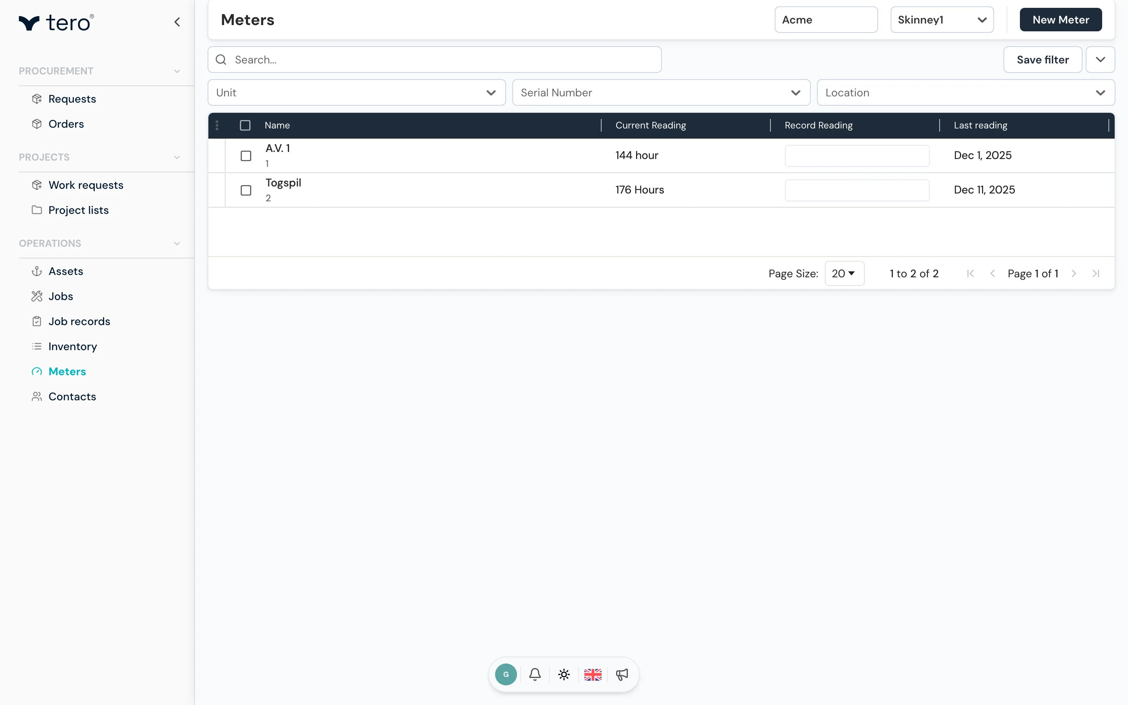Screen dimensions: 1128x705
Task: Sort by Current Reading column
Action: [x=651, y=125]
